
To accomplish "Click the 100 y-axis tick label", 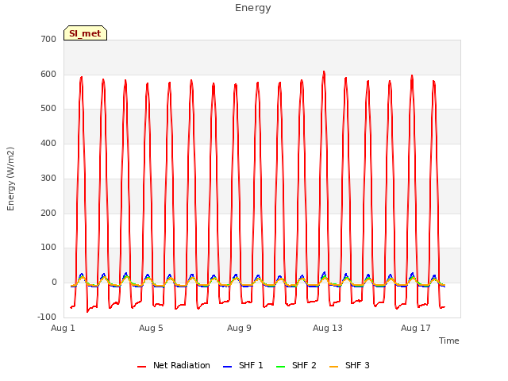I will (48, 248).
